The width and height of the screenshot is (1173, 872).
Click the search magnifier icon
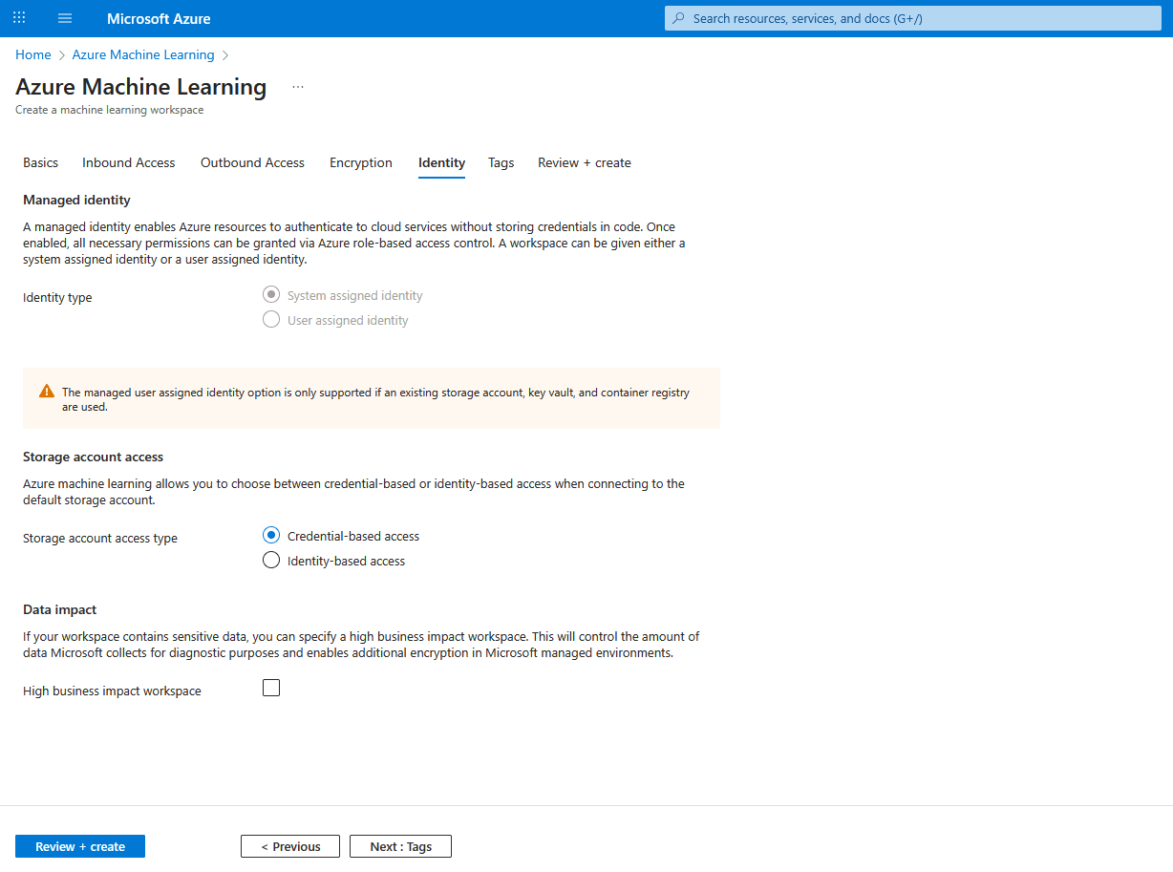click(677, 17)
